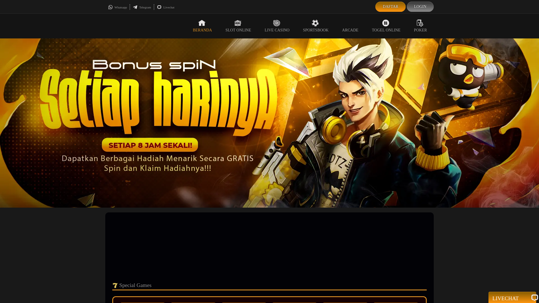Click the gold seven Special Games icon
This screenshot has width=539, height=303.
coord(115,286)
